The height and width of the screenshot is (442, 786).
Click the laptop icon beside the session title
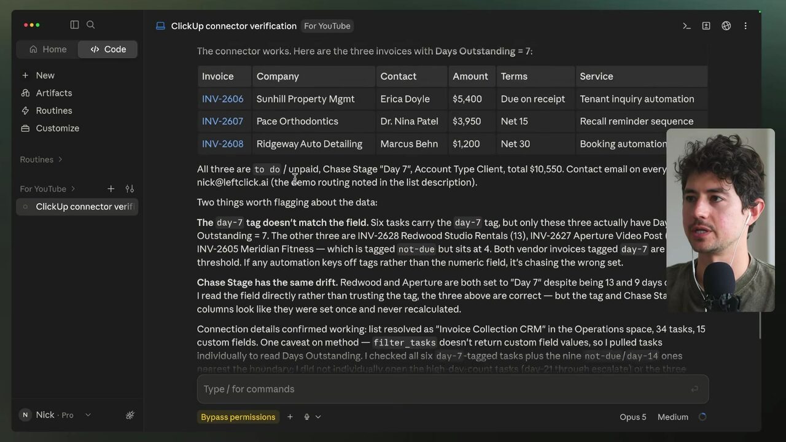160,26
